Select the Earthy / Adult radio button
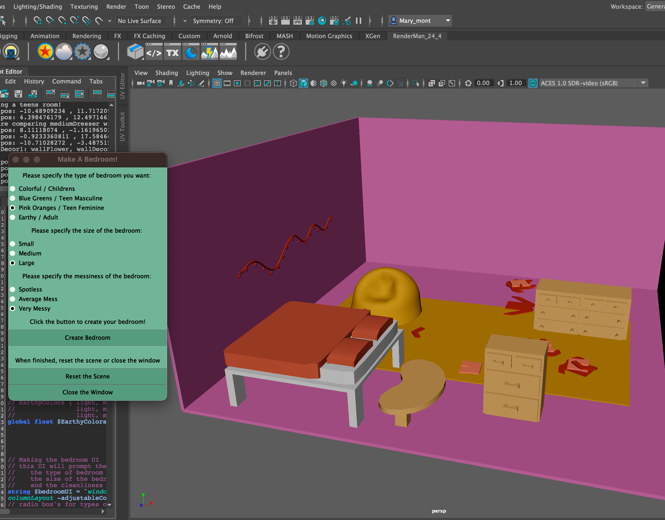Screen dimensions: 665x520 [x=13, y=217]
